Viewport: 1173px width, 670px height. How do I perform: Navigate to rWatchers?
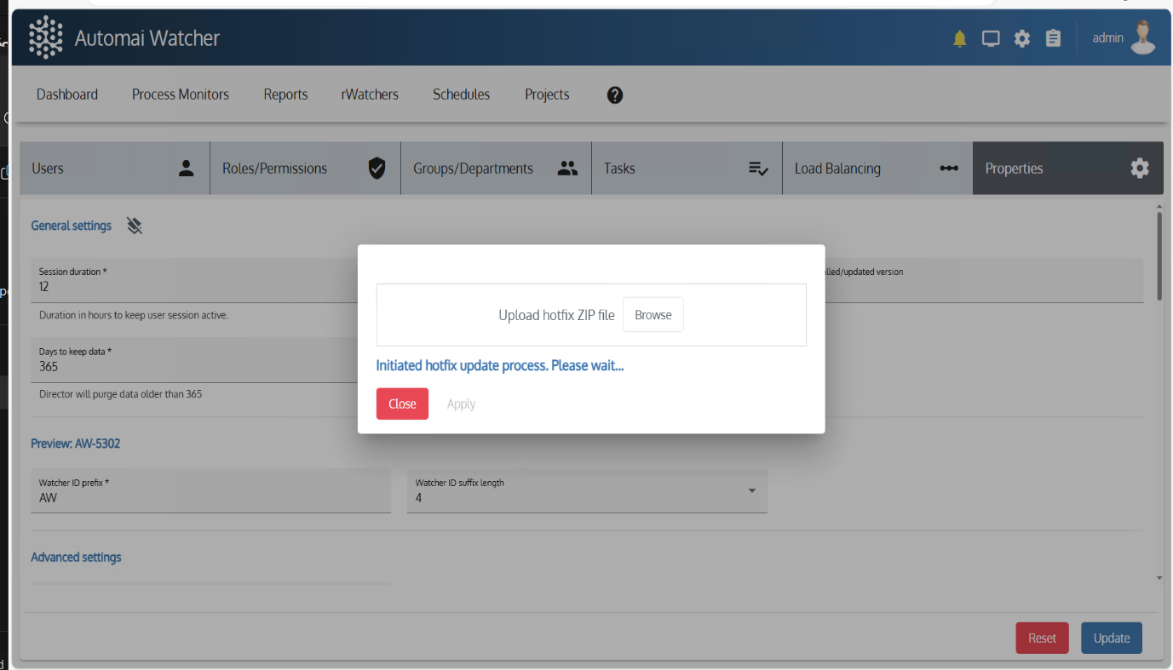pyautogui.click(x=370, y=94)
